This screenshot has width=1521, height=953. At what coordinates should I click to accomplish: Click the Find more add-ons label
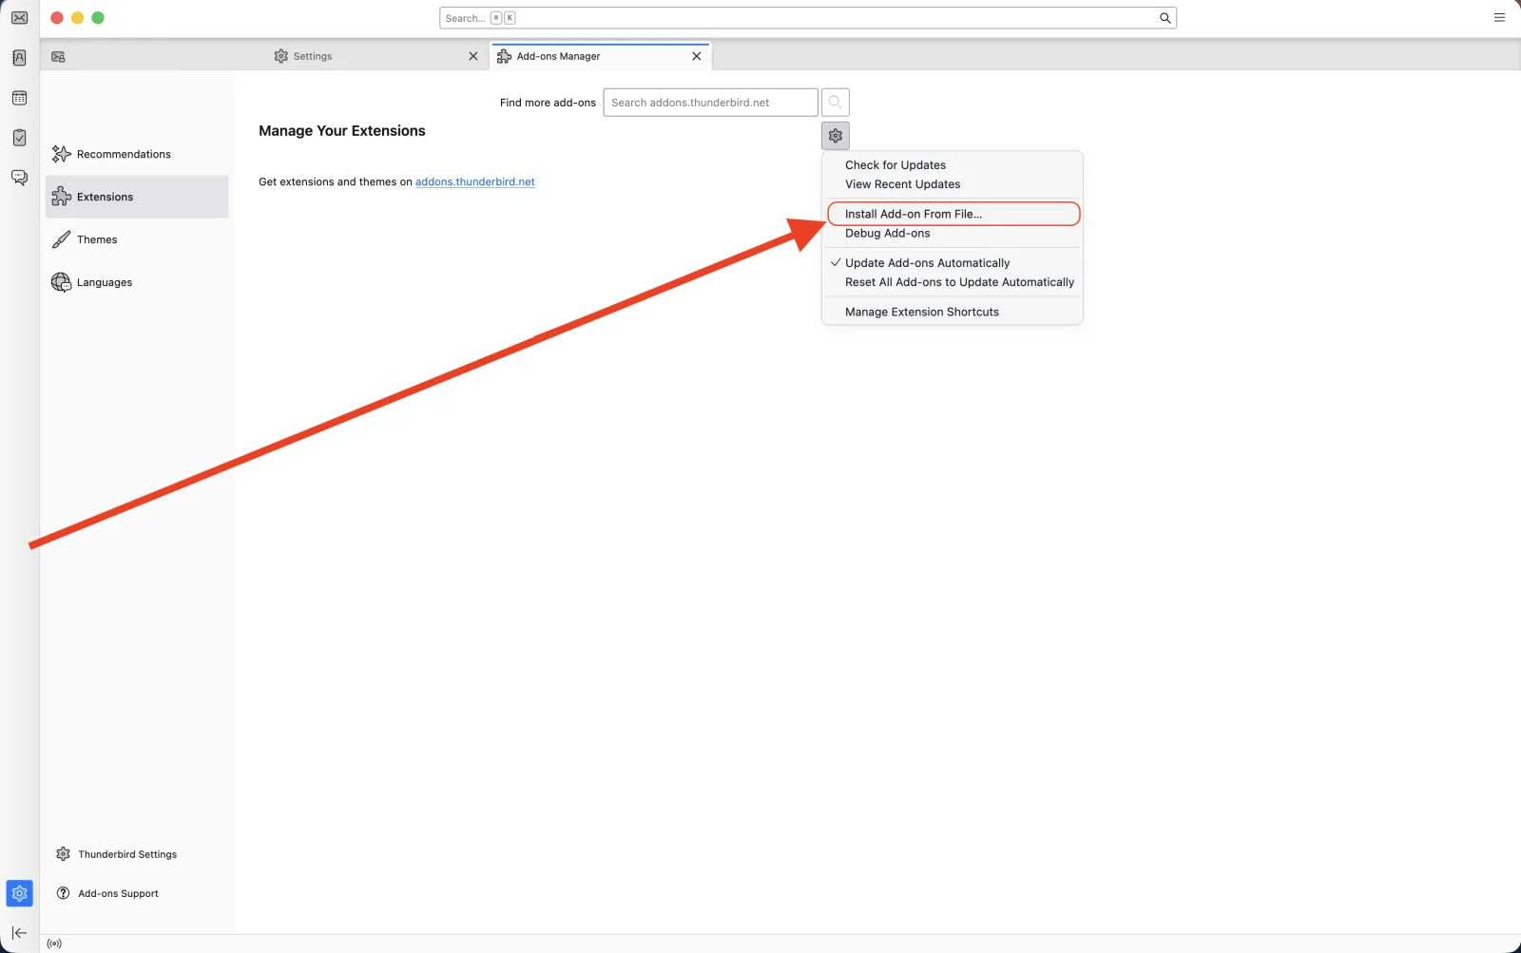coord(548,103)
